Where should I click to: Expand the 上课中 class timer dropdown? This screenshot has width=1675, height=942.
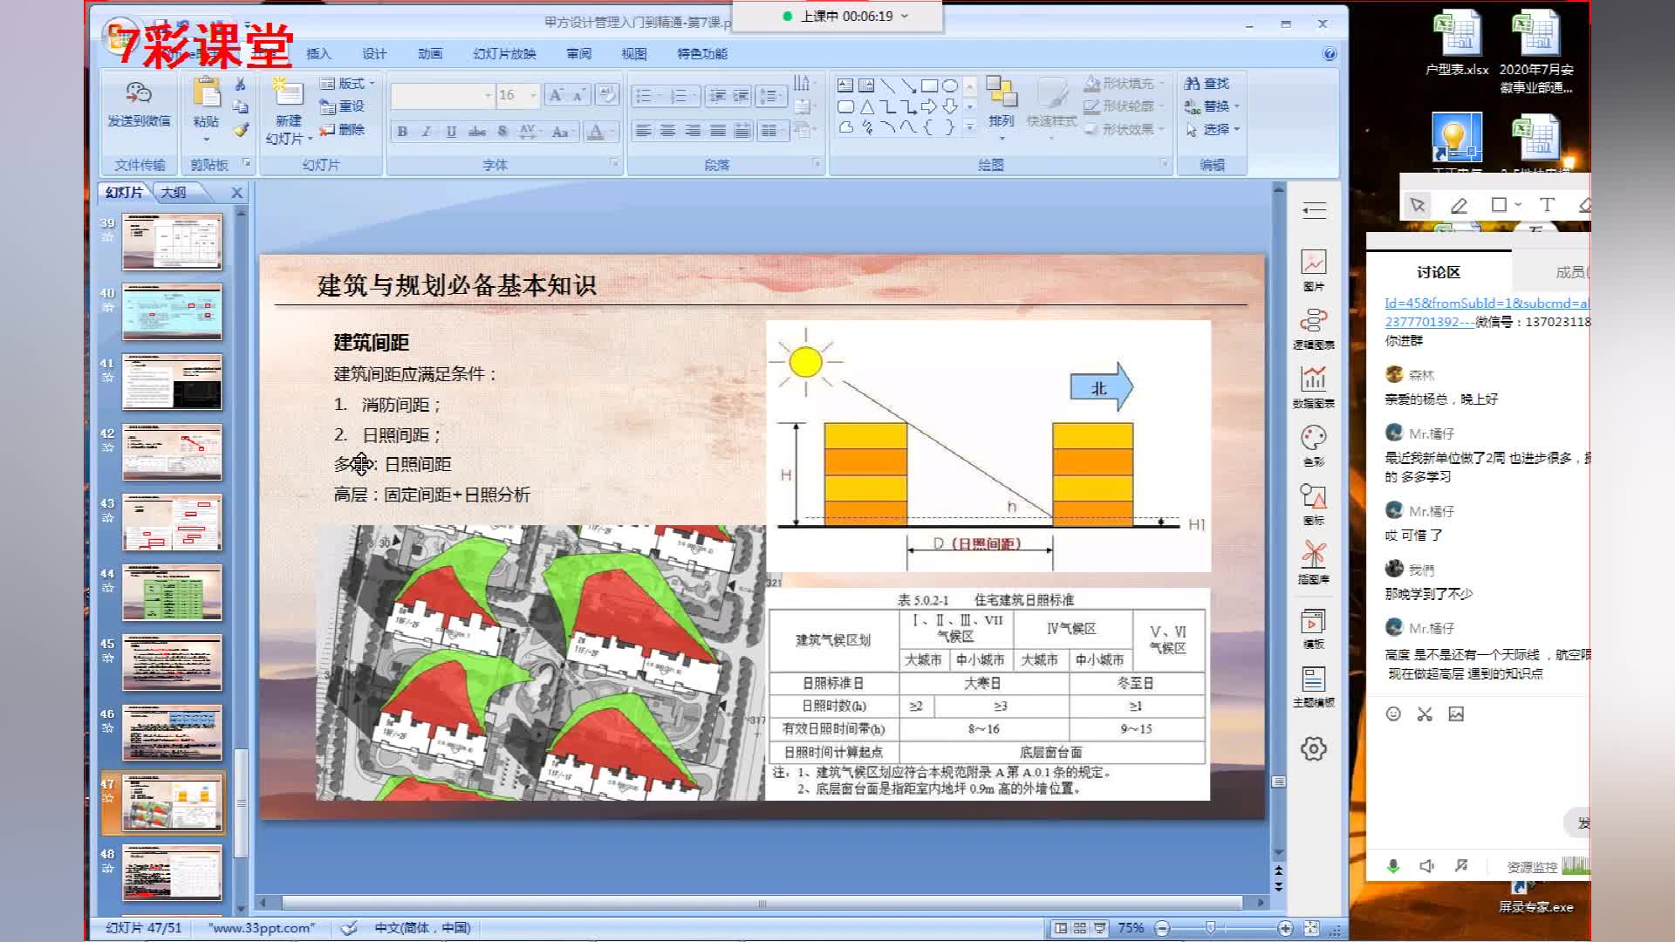pyautogui.click(x=904, y=16)
